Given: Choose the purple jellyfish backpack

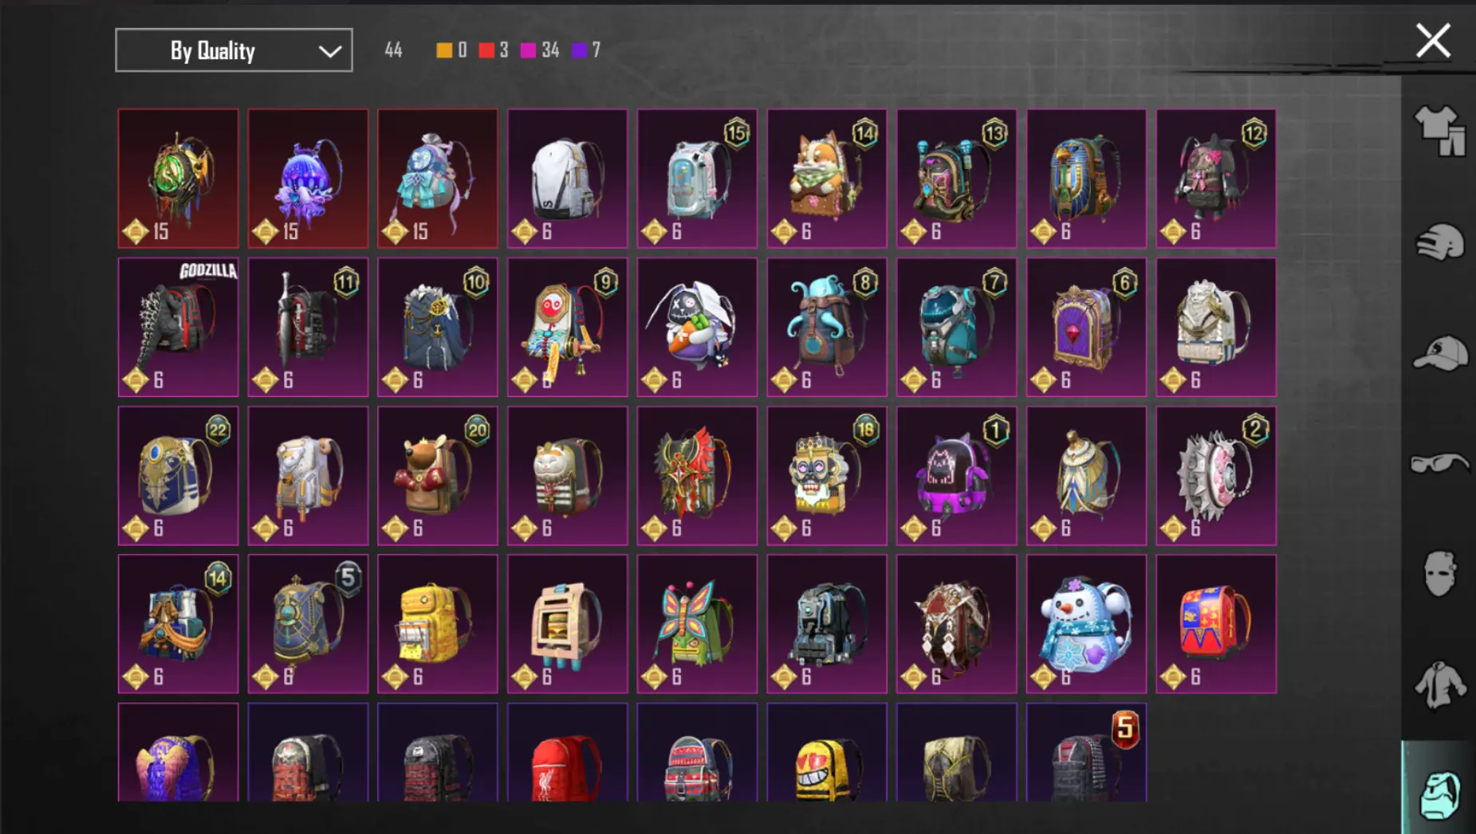Looking at the screenshot, I should 308,179.
